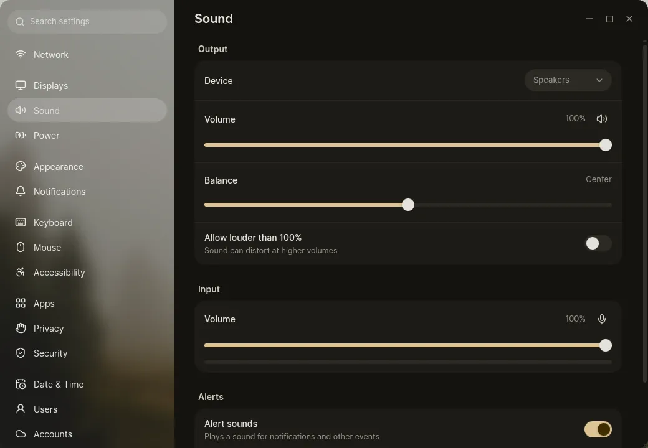Click the Privacy hand icon

pos(20,328)
